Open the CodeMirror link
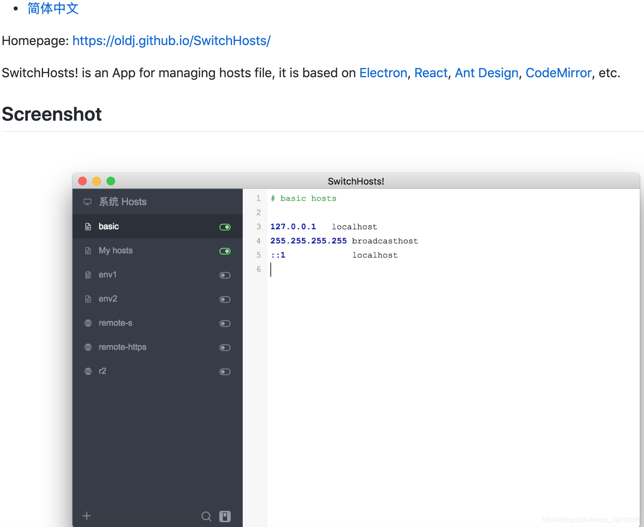 [x=558, y=73]
